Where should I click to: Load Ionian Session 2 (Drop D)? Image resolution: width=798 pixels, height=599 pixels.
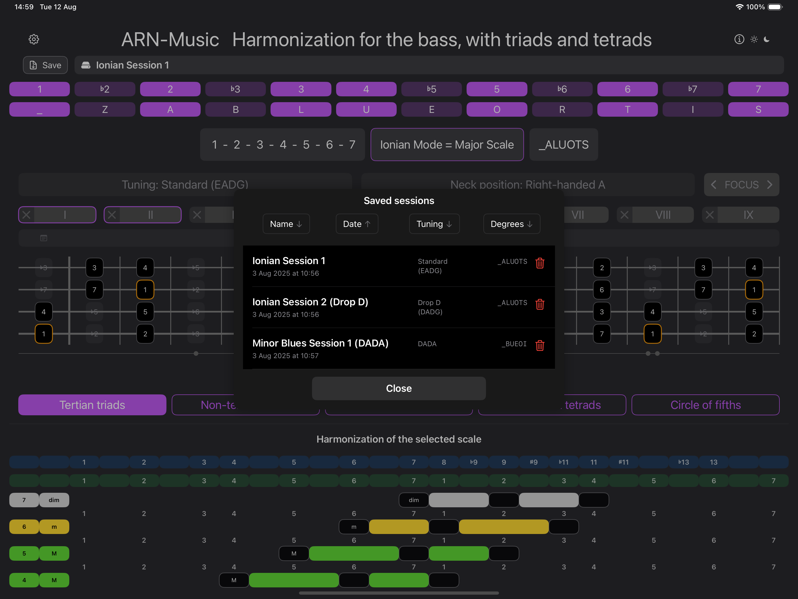399,307
